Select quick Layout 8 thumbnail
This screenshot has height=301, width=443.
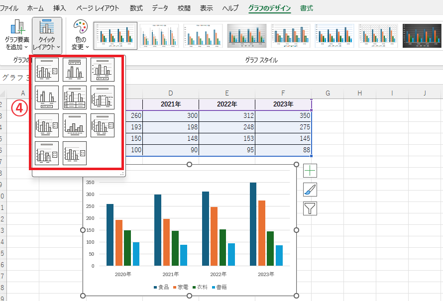coord(75,125)
